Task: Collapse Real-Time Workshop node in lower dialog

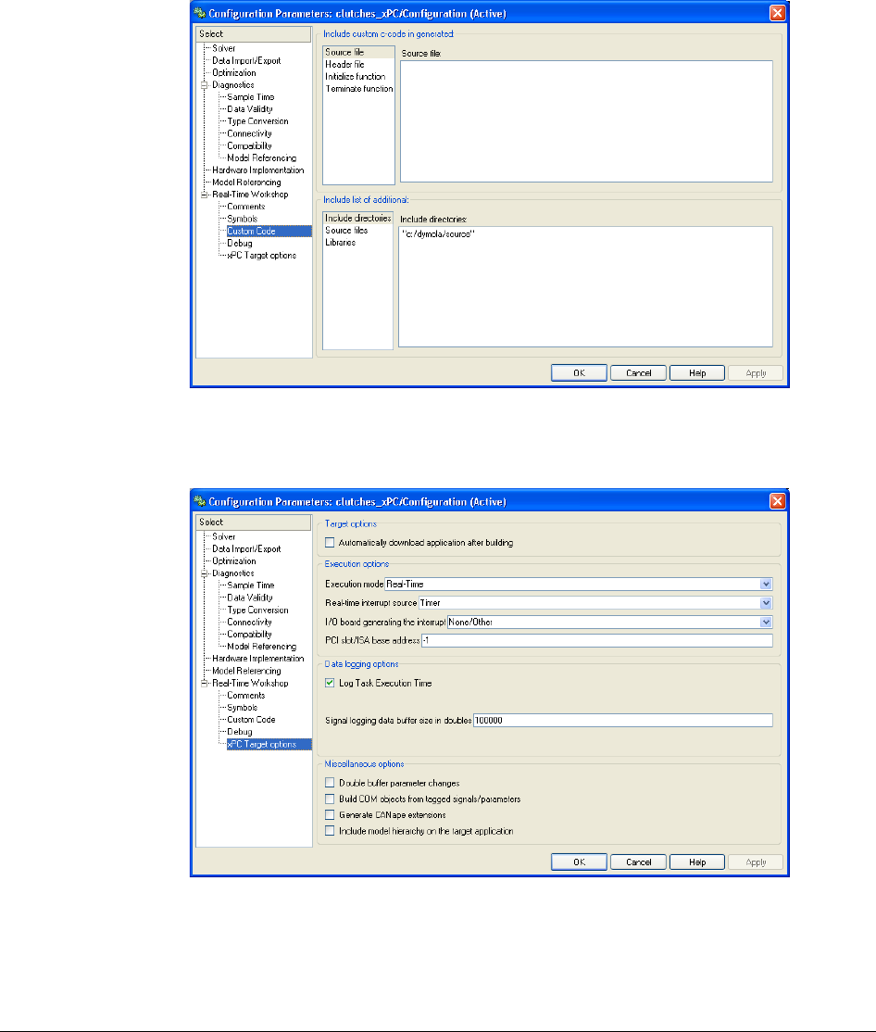Action: coord(205,683)
